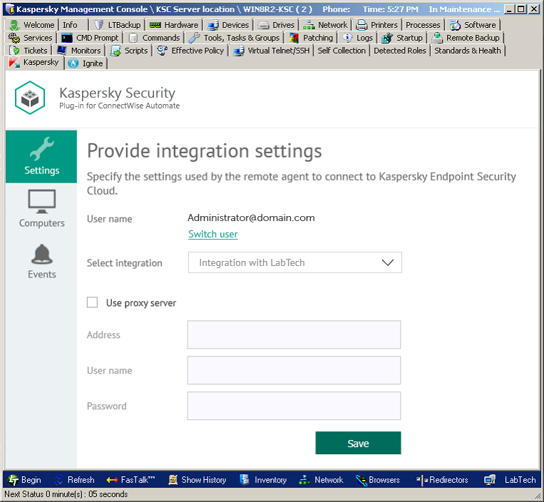
Task: Switch to the Patching tab
Action: [x=311, y=38]
